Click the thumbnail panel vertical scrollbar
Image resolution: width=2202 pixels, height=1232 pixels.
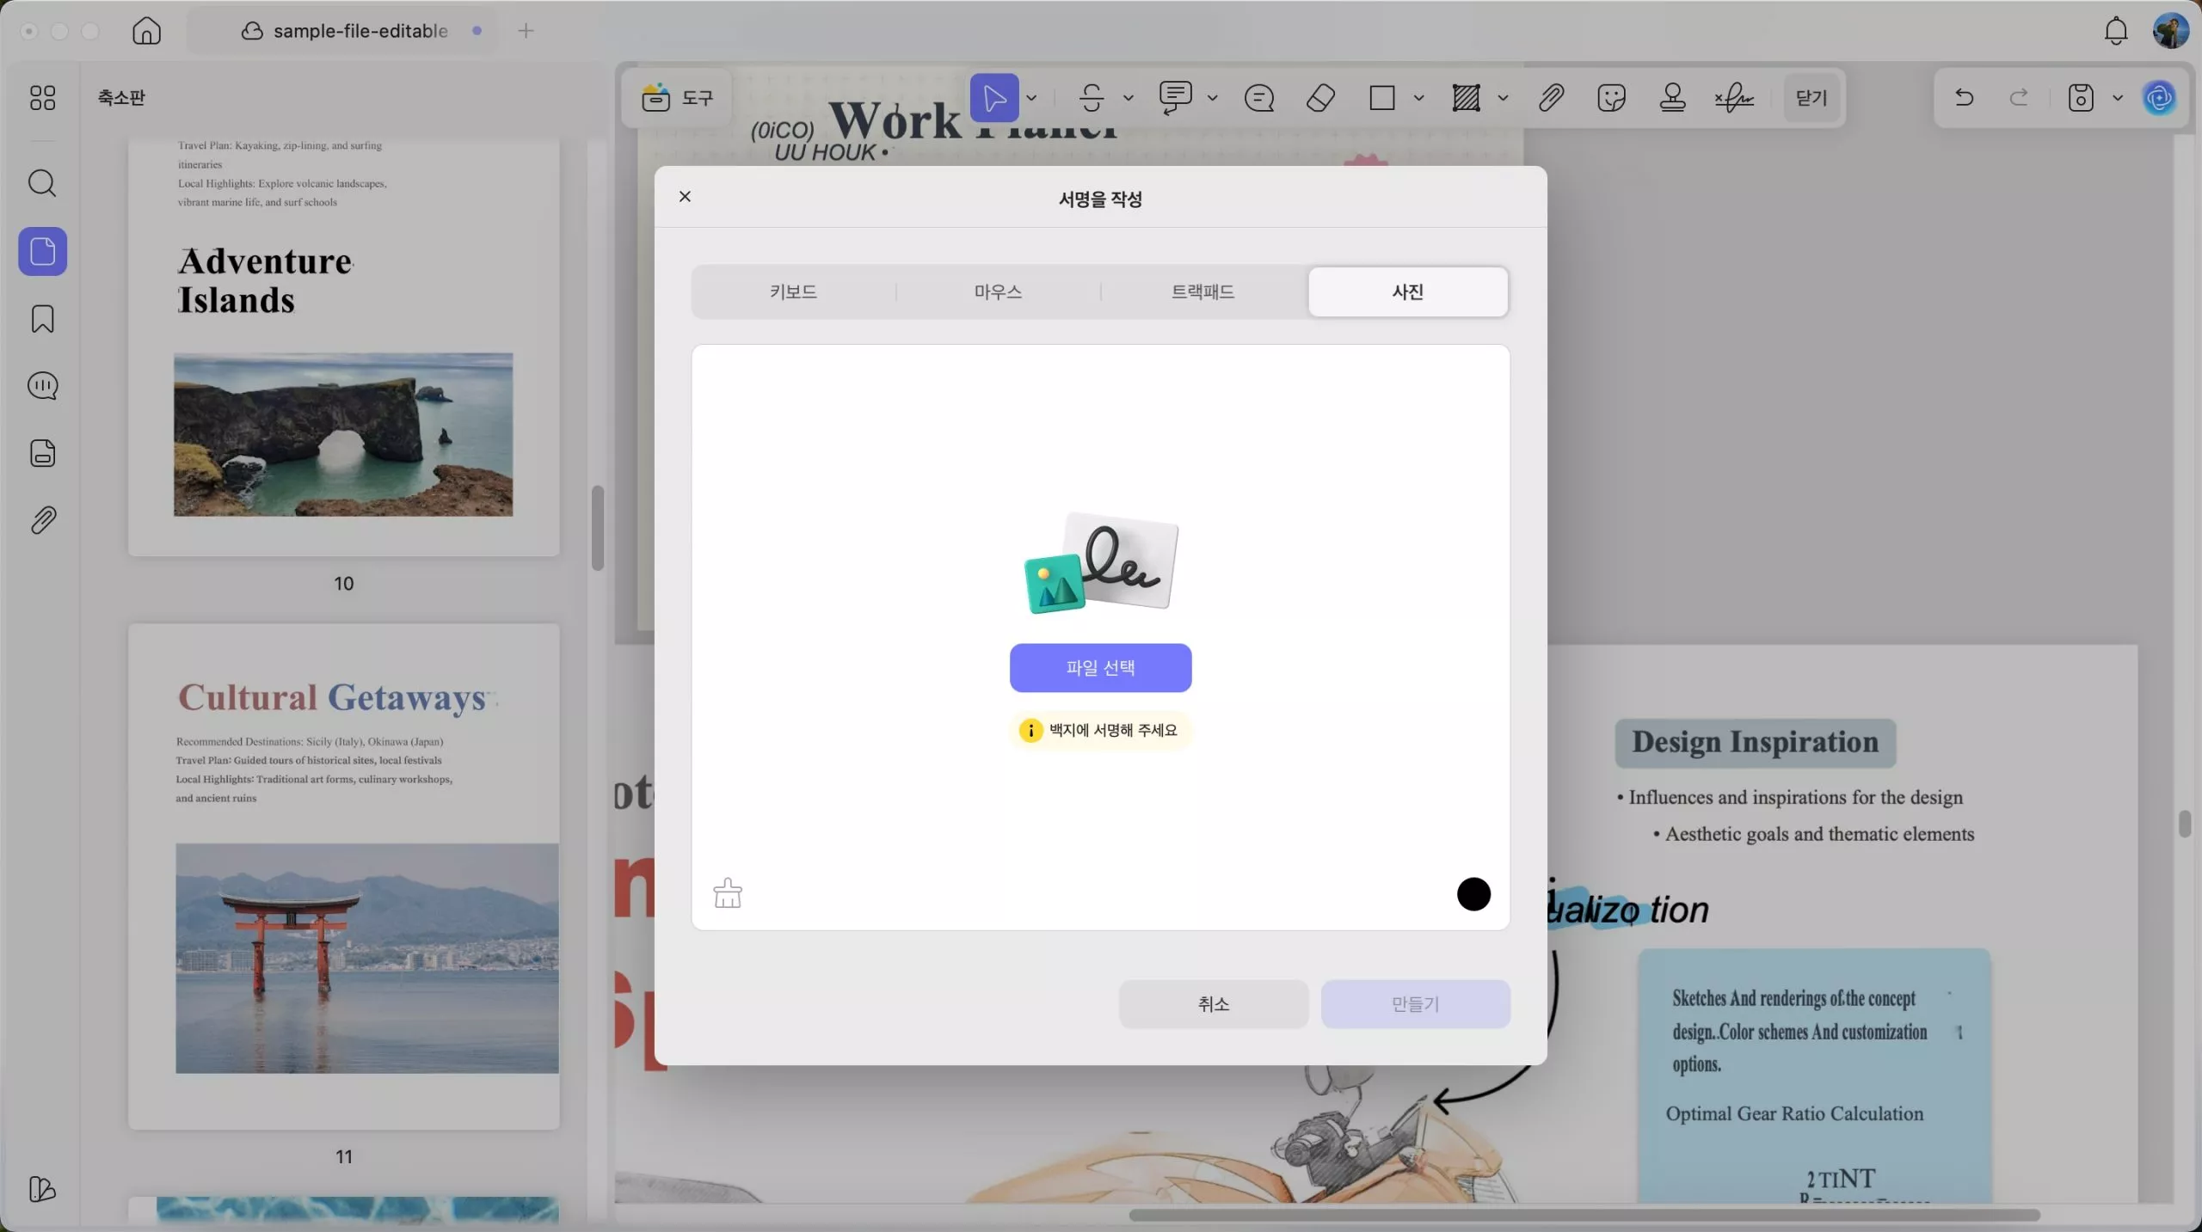coord(597,528)
